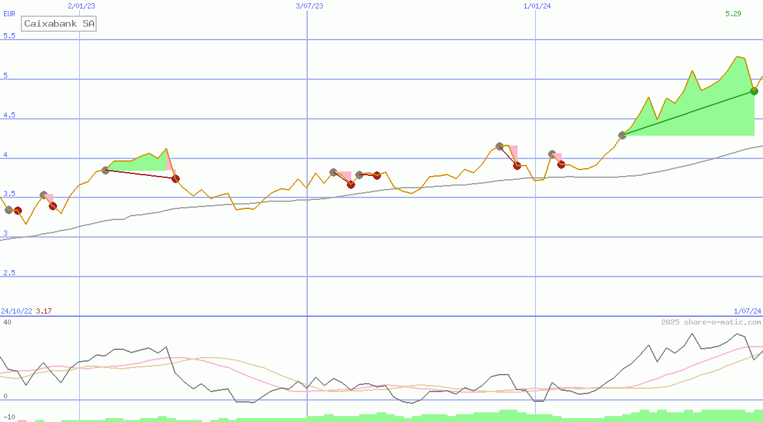
Task: Click the green 5.29 high price value
Action: (733, 14)
